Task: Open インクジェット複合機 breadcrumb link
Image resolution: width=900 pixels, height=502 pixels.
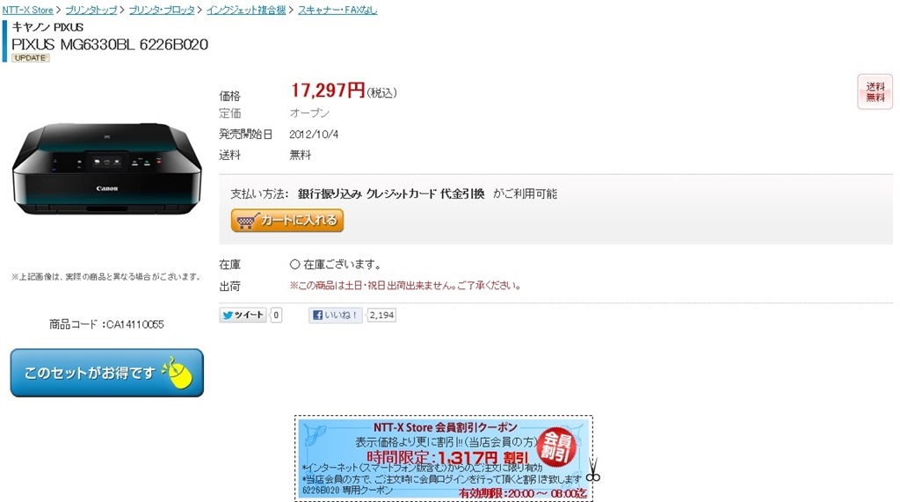Action: [246, 10]
